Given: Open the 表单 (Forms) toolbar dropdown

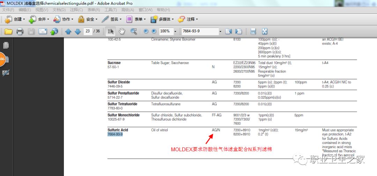Looking at the screenshot, I should [x=135, y=19].
